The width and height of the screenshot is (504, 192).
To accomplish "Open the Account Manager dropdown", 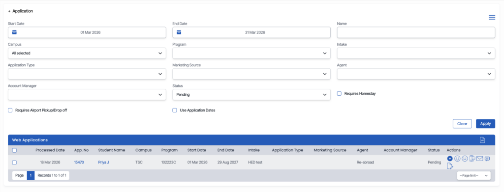I will pyautogui.click(x=87, y=95).
